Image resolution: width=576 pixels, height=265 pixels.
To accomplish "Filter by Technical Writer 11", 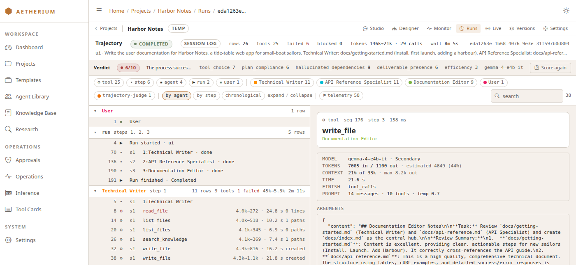I will point(282,82).
